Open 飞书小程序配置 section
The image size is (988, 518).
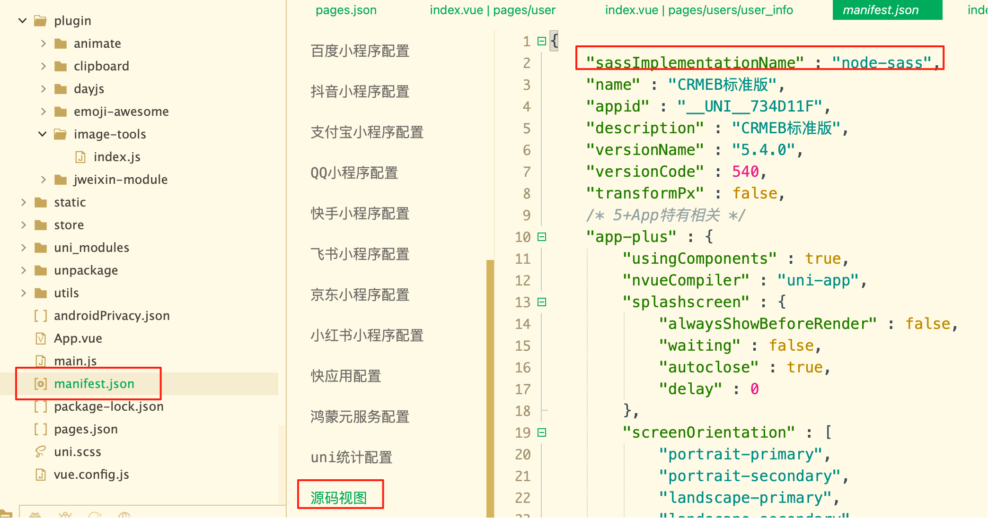click(x=360, y=254)
